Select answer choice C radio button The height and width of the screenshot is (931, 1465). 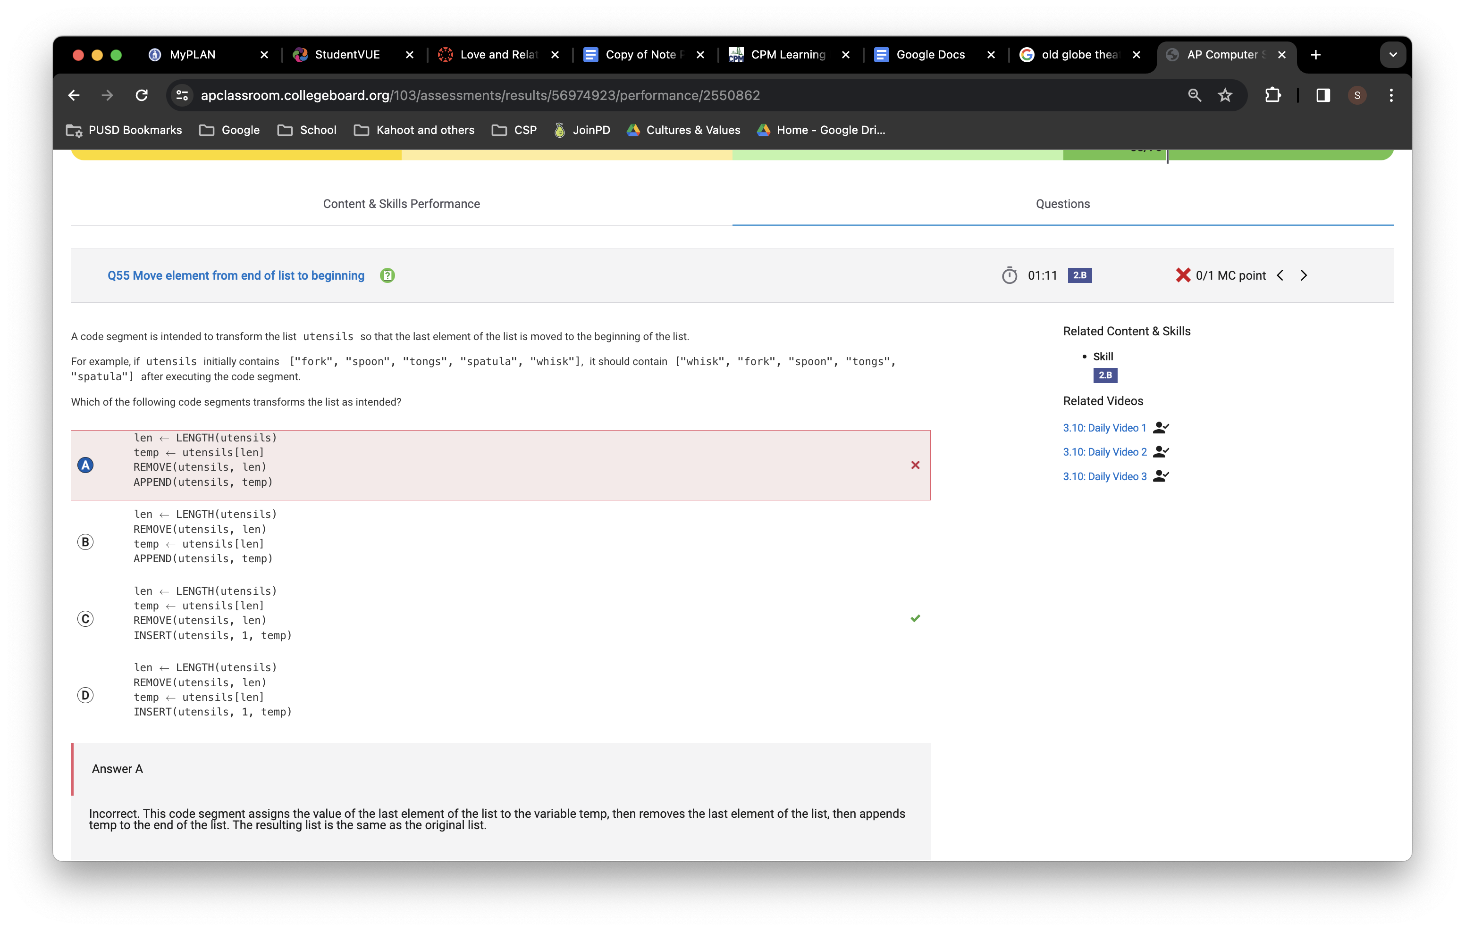[x=86, y=618]
